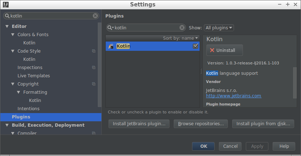The image size is (301, 156).
Task: Collapse the Editor tree node
Action: coord(7,26)
